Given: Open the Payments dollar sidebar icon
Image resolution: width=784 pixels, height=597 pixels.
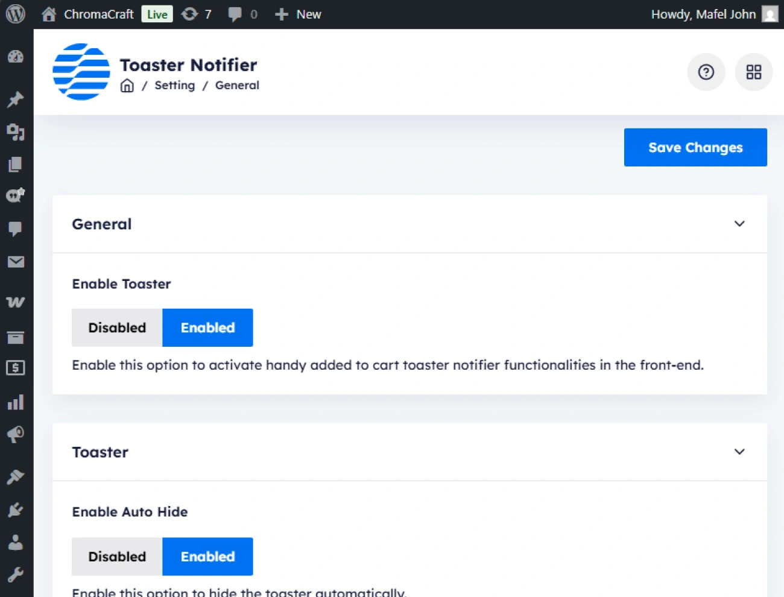Looking at the screenshot, I should point(16,367).
